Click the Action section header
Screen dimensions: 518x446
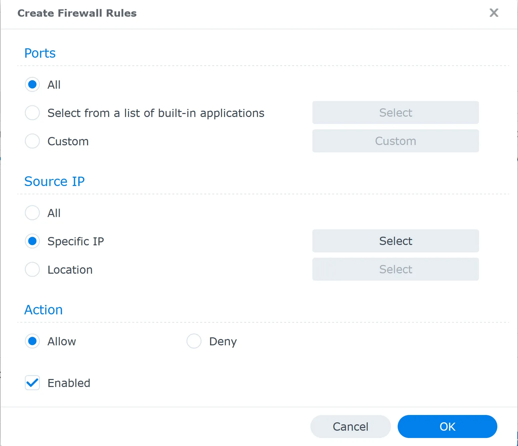43,310
